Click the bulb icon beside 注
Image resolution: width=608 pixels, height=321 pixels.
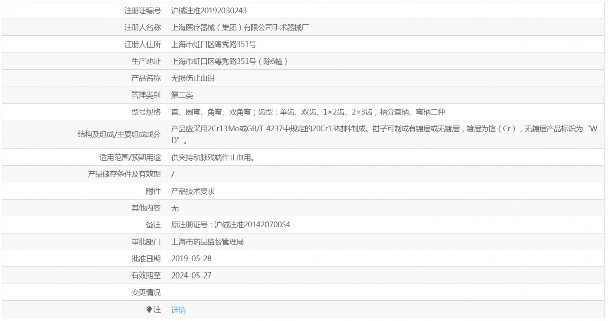149,309
